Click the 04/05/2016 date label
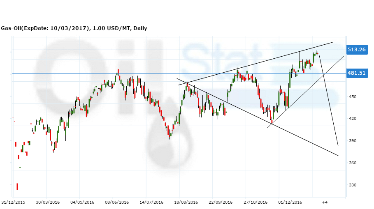Image resolution: width=374 pixels, height=209 pixels. pyautogui.click(x=82, y=202)
